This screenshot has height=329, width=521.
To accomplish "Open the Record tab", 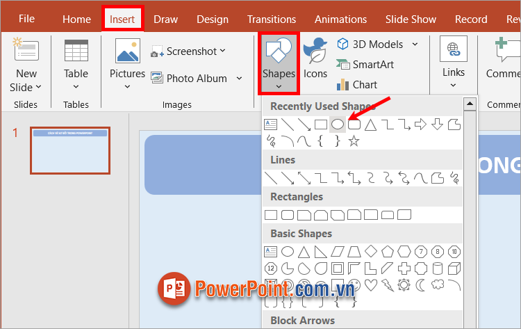I will point(471,19).
